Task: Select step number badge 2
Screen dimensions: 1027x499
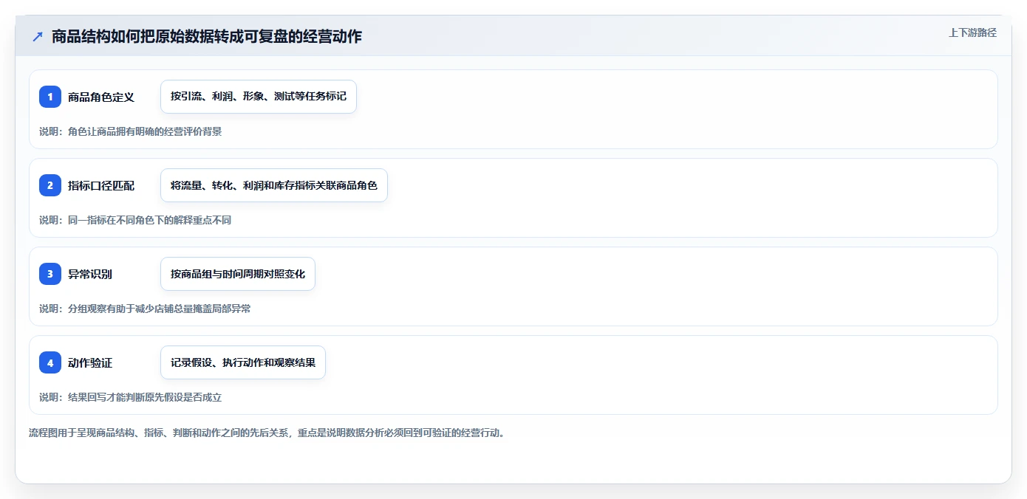Action: click(x=50, y=185)
